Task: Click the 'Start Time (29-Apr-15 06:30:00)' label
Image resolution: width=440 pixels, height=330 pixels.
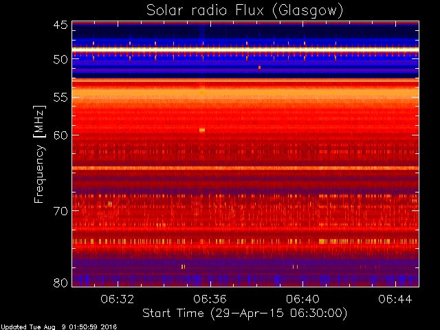Action: click(245, 313)
